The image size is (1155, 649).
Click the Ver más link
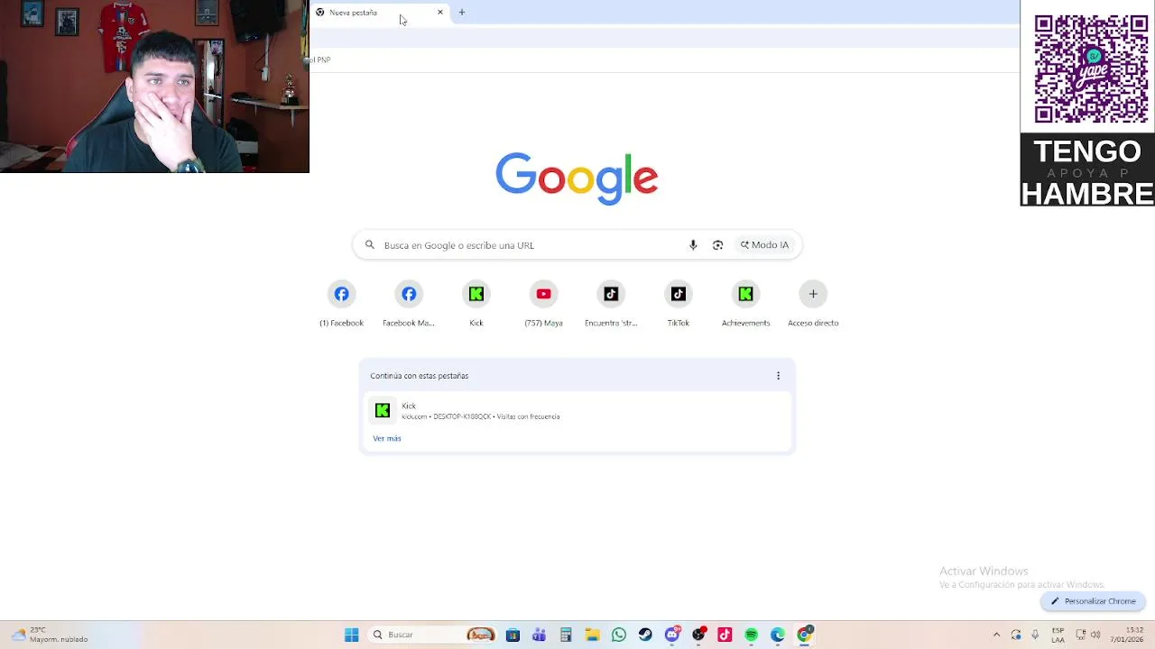coord(387,438)
